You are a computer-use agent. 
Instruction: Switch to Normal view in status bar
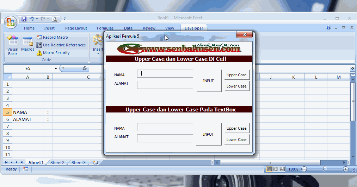pyautogui.click(x=269, y=169)
